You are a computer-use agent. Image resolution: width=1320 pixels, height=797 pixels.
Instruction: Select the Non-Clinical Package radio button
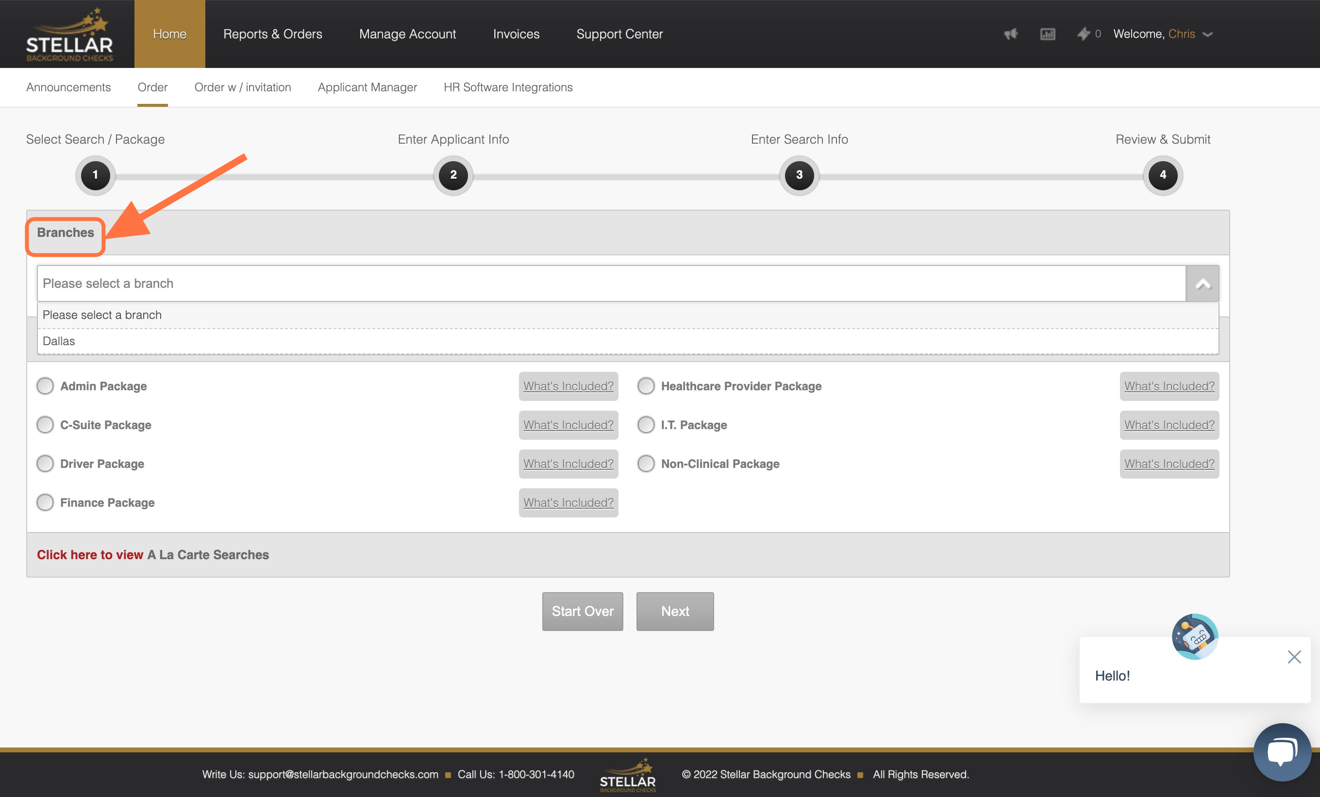click(x=646, y=464)
